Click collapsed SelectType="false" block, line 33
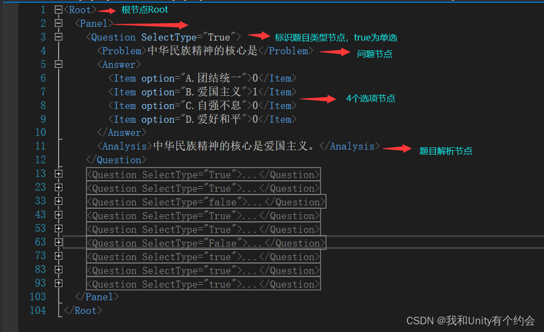 click(206, 202)
